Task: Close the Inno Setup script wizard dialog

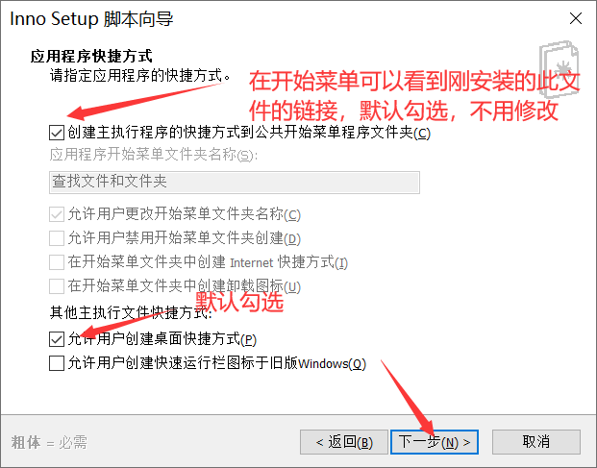Action: 575,18
